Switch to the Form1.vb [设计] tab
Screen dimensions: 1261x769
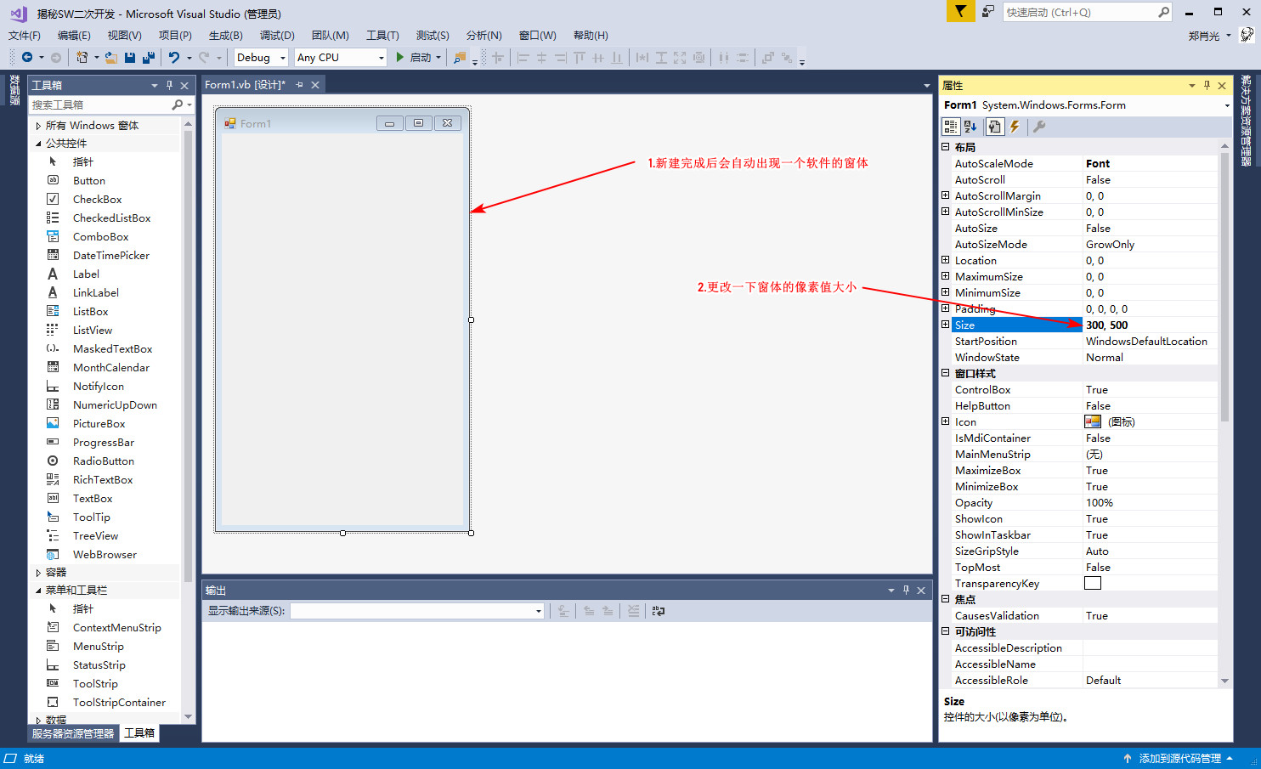click(245, 85)
